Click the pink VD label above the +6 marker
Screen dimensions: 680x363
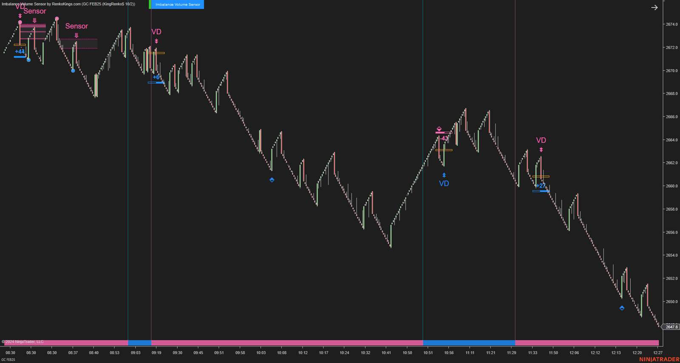pyautogui.click(x=156, y=32)
